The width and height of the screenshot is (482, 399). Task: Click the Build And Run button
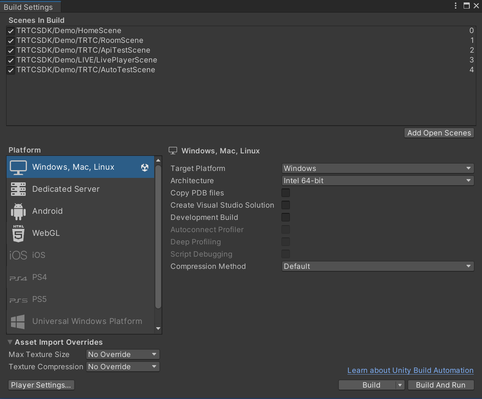click(x=440, y=385)
